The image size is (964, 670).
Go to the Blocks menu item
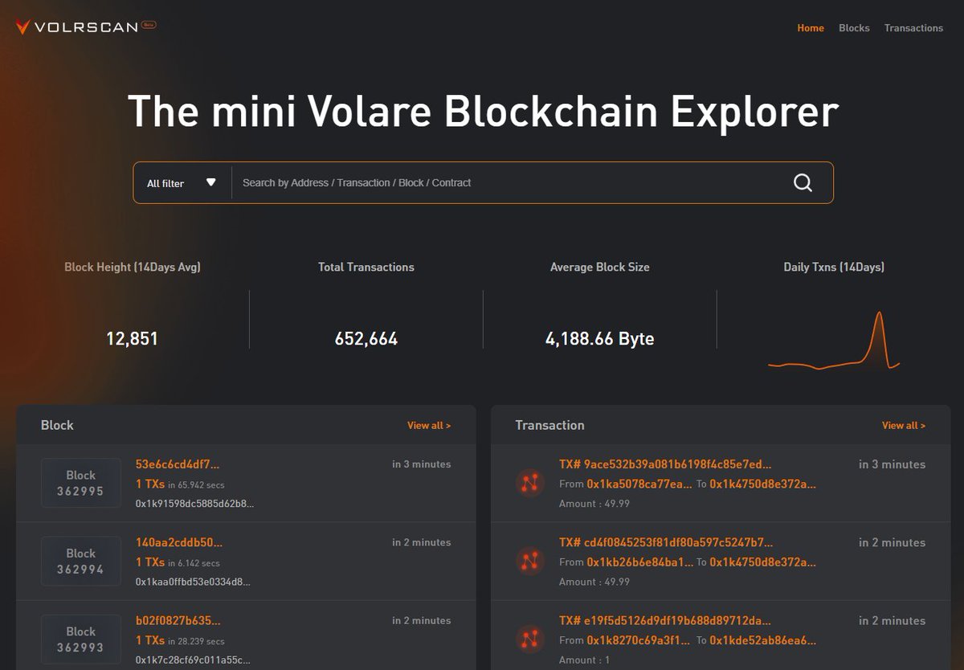point(854,27)
